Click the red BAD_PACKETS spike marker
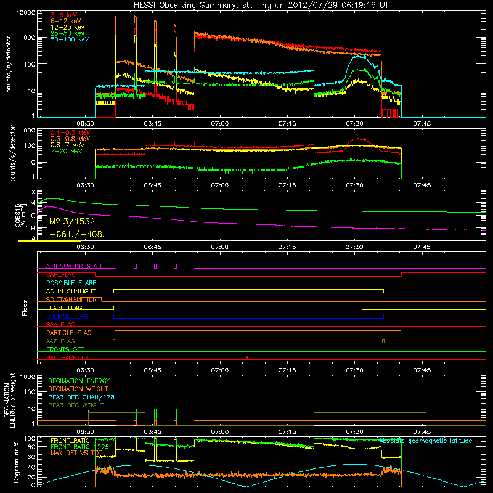This screenshot has width=493, height=493. pyautogui.click(x=247, y=357)
